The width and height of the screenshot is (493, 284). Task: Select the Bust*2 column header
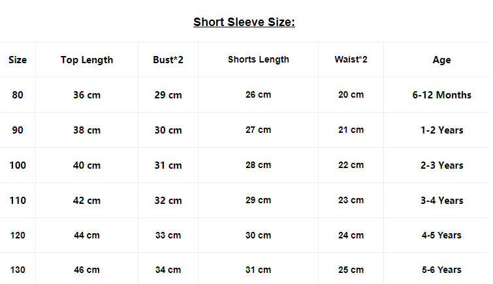168,60
